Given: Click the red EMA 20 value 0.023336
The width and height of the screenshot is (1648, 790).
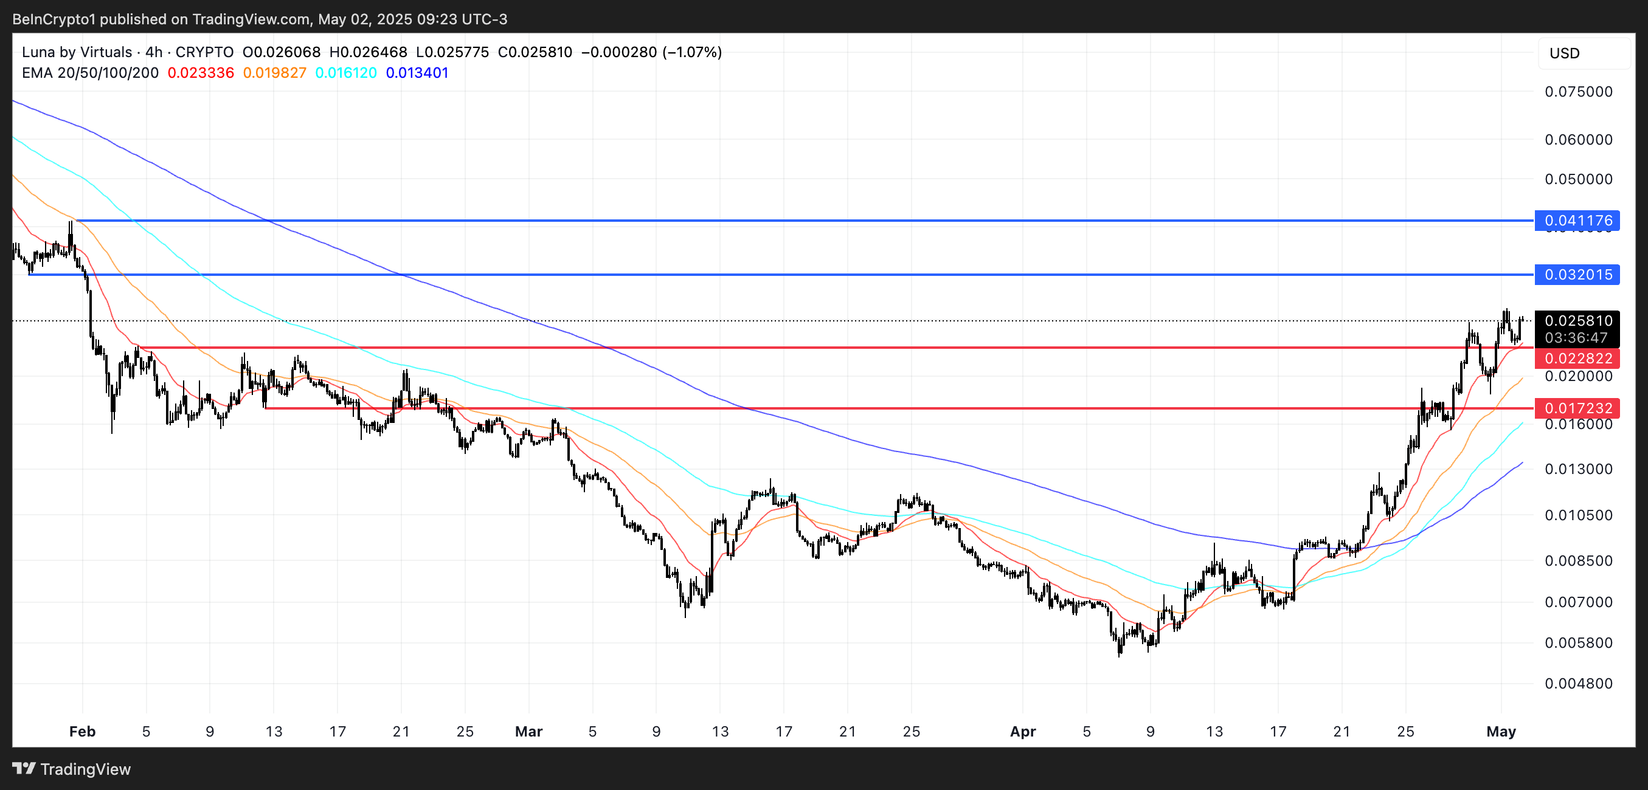Looking at the screenshot, I should click(x=200, y=73).
